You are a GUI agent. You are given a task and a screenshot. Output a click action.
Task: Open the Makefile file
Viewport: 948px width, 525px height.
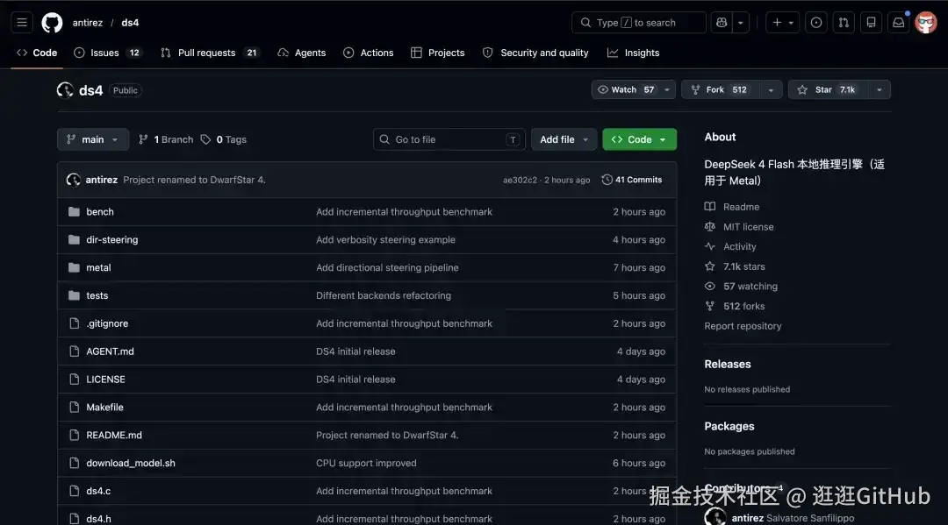point(104,408)
